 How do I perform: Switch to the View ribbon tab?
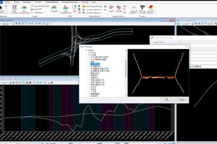[94, 2]
